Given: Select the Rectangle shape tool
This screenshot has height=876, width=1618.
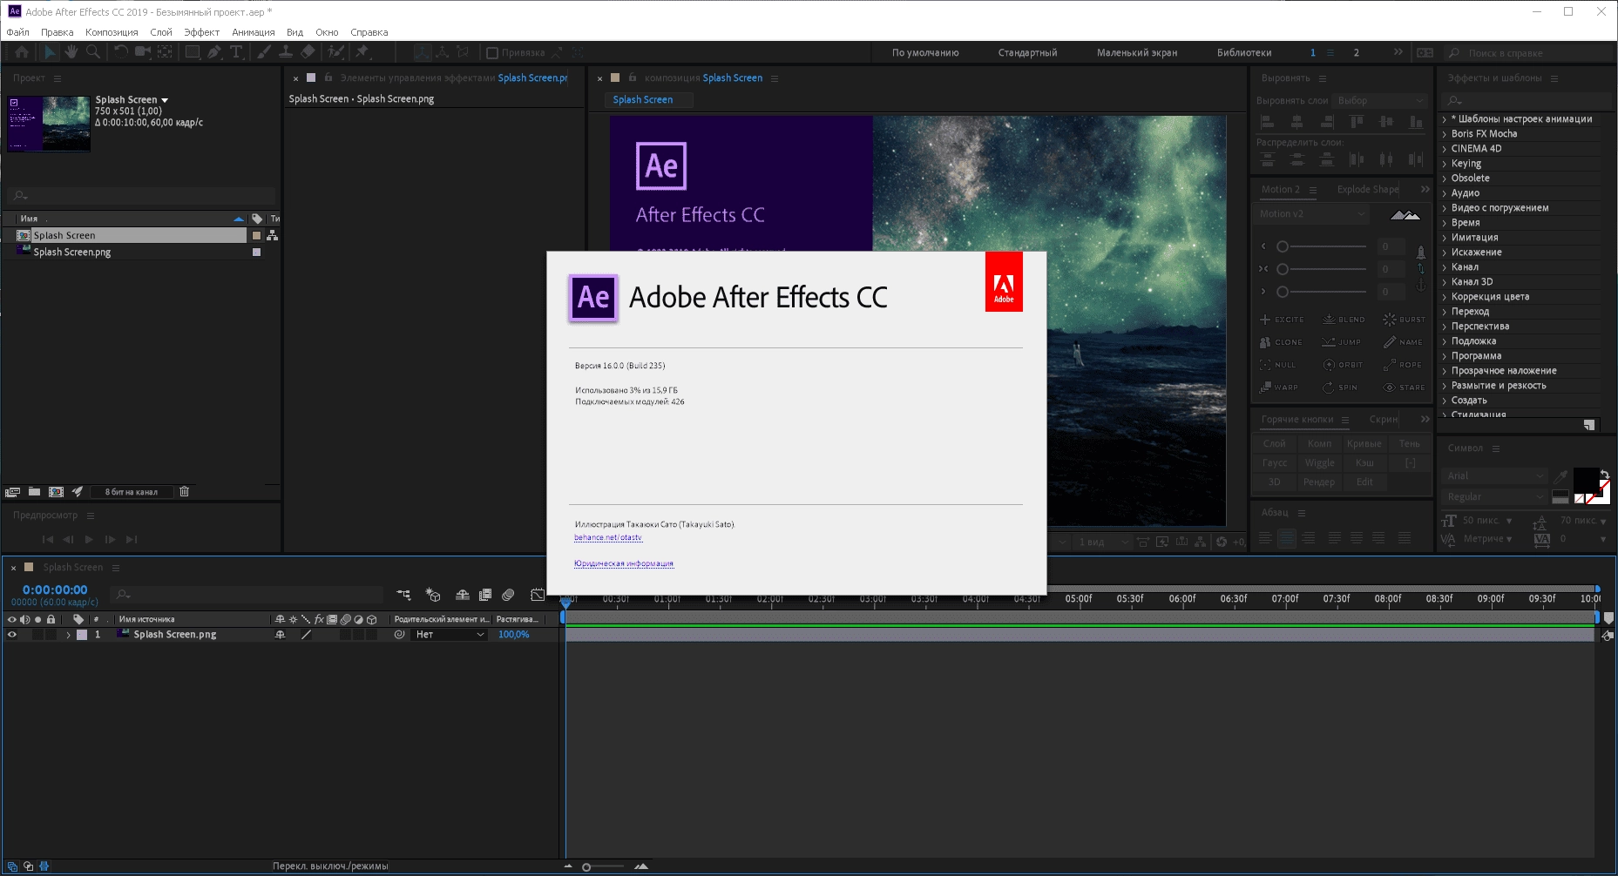Looking at the screenshot, I should (193, 52).
